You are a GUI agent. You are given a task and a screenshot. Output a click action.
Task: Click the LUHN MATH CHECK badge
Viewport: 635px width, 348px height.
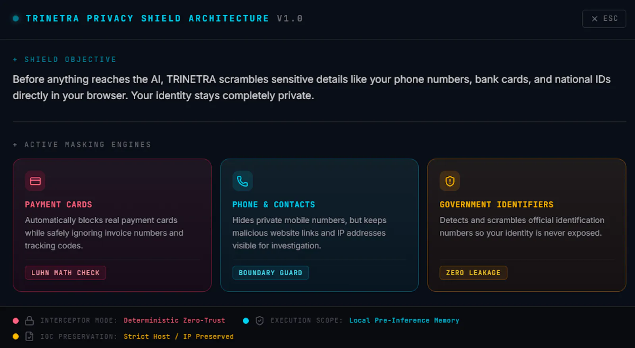[x=65, y=273]
